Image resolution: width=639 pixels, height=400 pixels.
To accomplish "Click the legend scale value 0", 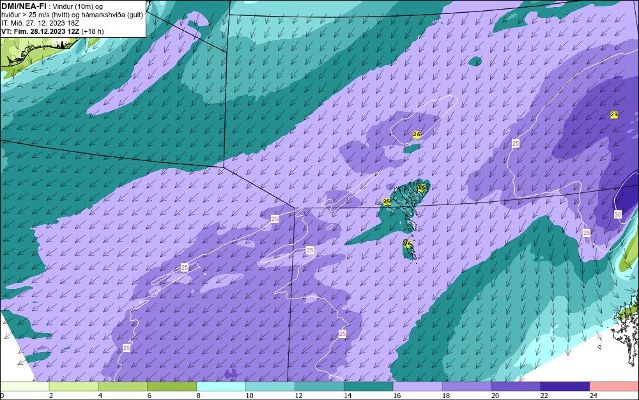I will point(2,396).
